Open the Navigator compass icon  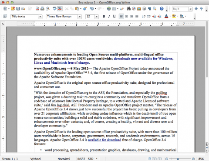(x=134, y=9)
